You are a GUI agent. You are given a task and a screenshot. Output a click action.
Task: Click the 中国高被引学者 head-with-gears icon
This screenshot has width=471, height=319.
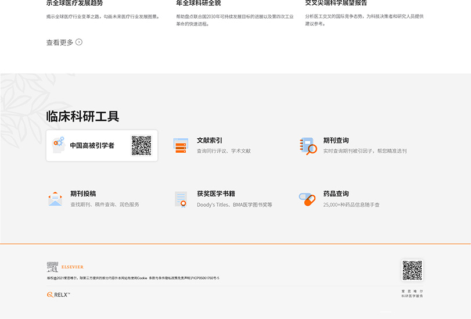58,145
